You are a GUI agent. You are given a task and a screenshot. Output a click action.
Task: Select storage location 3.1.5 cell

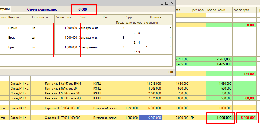(137, 33)
